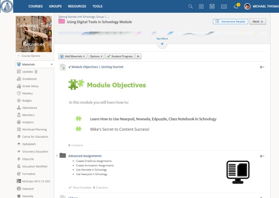Open the notifications bell icon
This screenshot has width=279, height=198.
(x=236, y=7)
